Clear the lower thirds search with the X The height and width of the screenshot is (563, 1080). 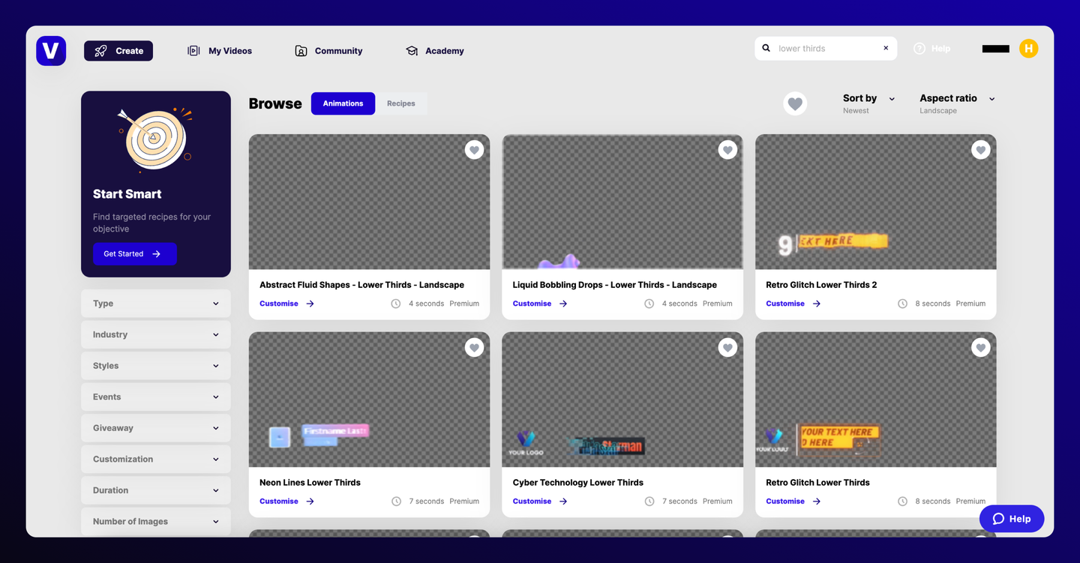[885, 47]
